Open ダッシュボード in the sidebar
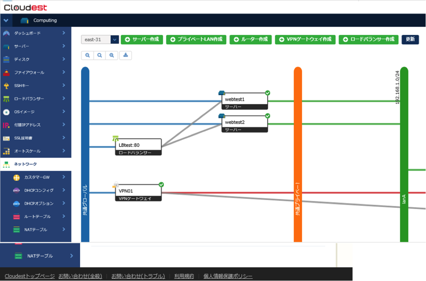 tap(35, 33)
